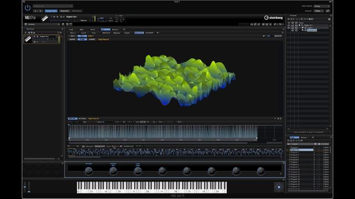355x199 pixels.
Task: Click the second quick control knob
Action: click(x=113, y=171)
